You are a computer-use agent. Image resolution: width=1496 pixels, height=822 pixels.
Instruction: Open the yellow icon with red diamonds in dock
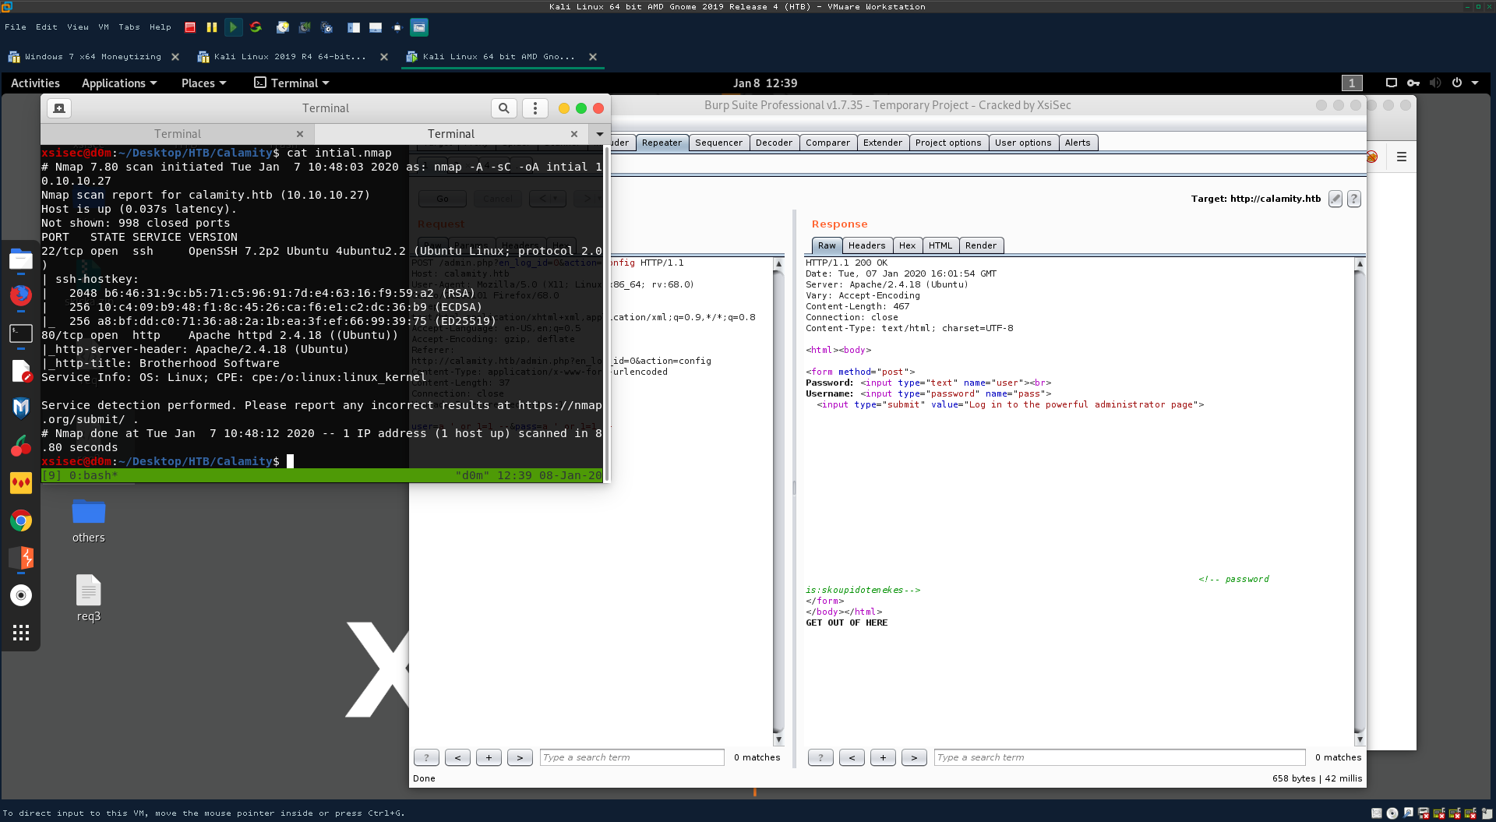(21, 482)
